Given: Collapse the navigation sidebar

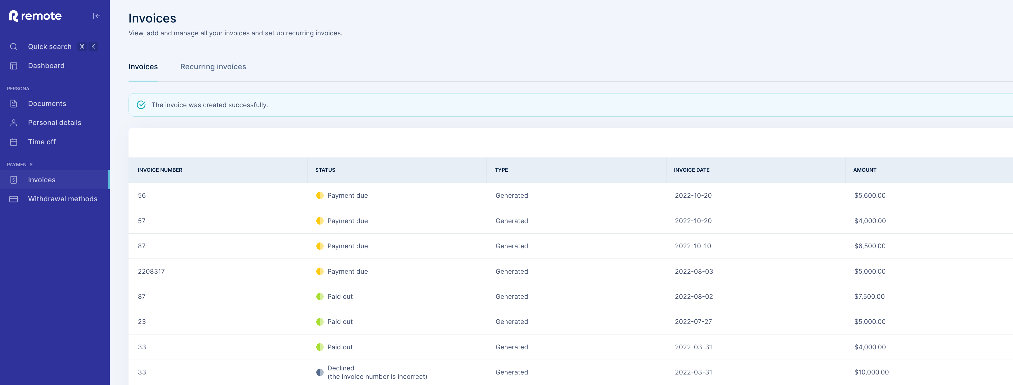Looking at the screenshot, I should [97, 16].
